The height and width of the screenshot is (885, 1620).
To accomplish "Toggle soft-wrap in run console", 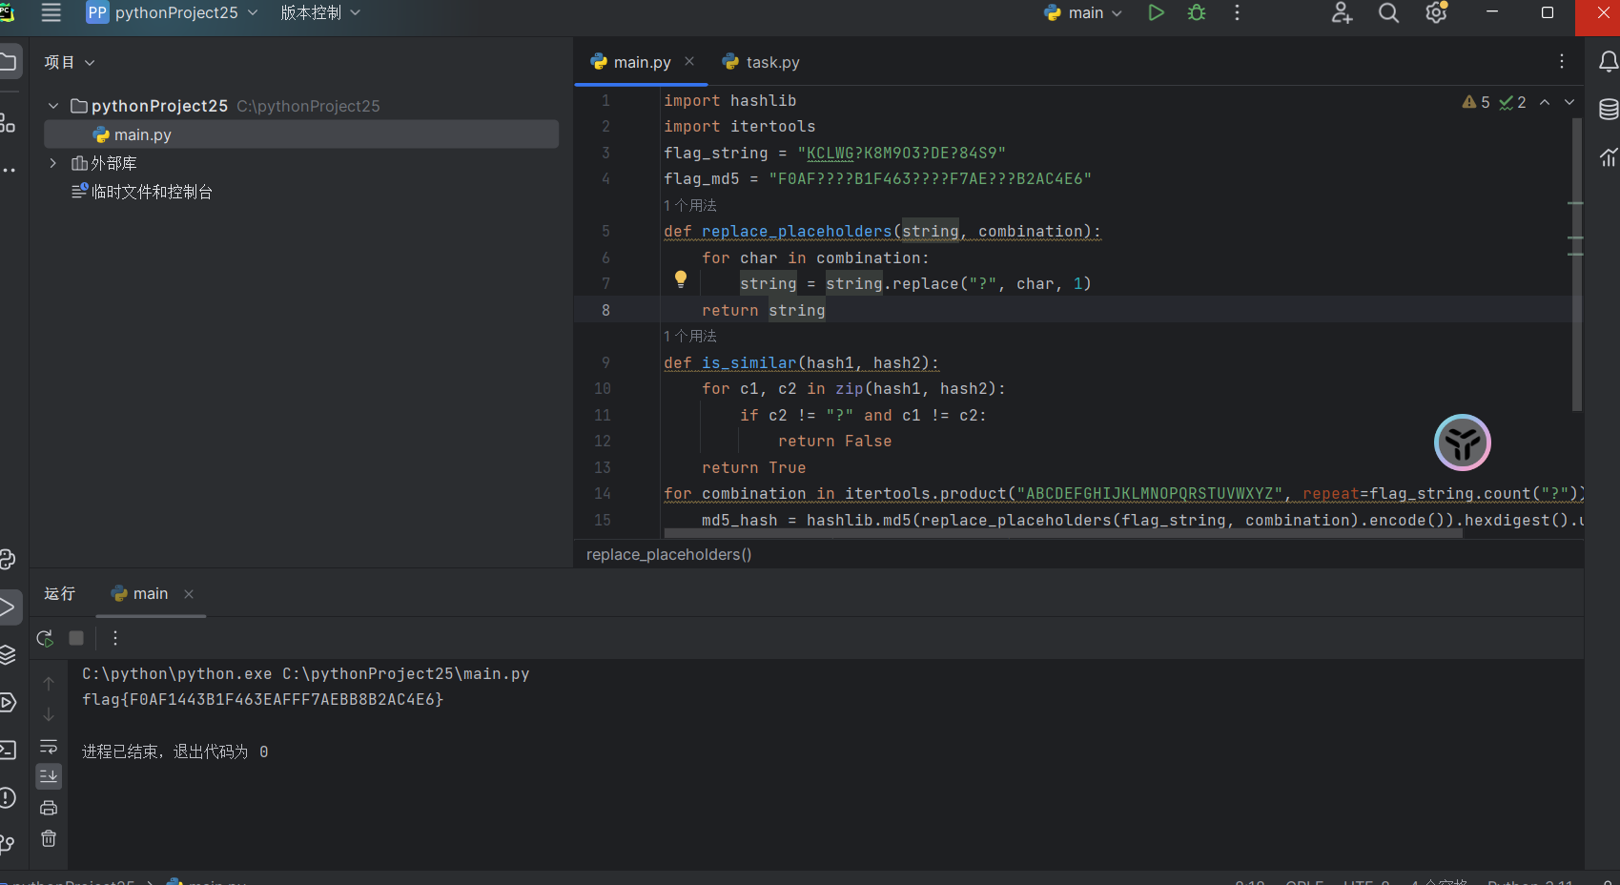I will [49, 747].
